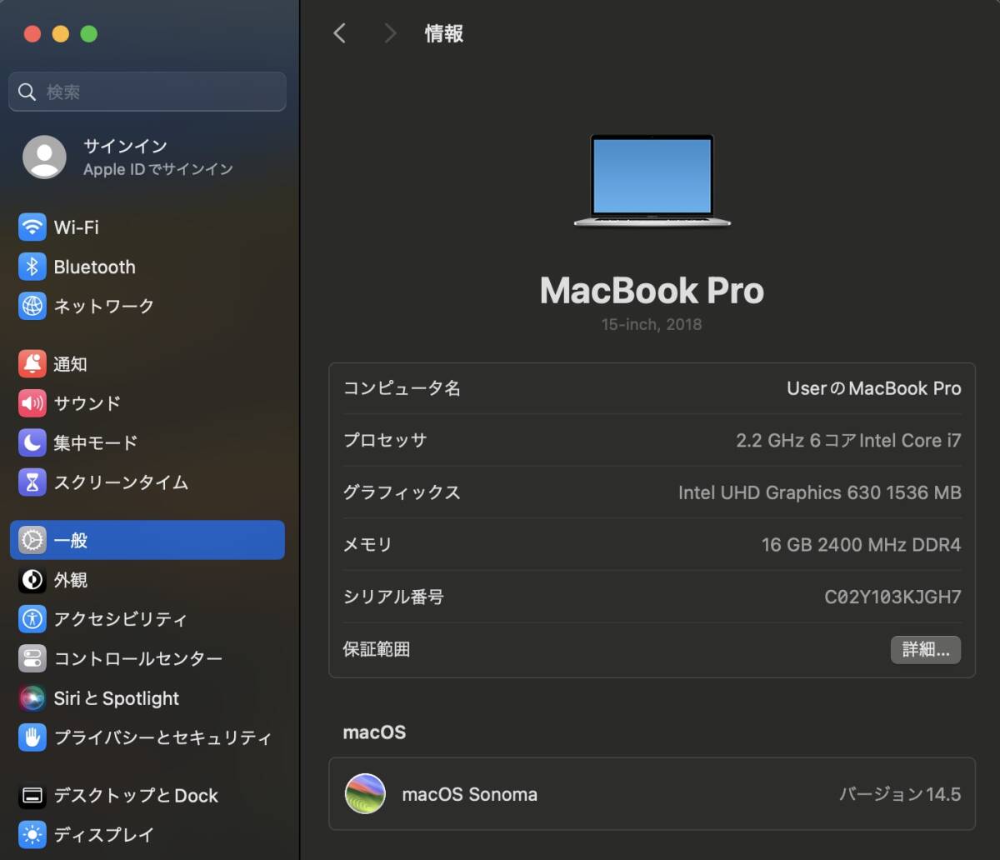
Task: Open 外観 settings label
Action: (x=71, y=580)
